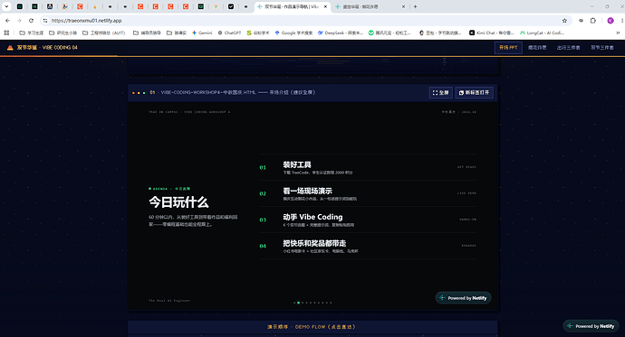625x337 pixels.
Task: Open the 研究生小筑 bookmark folder
Action: pos(62,33)
